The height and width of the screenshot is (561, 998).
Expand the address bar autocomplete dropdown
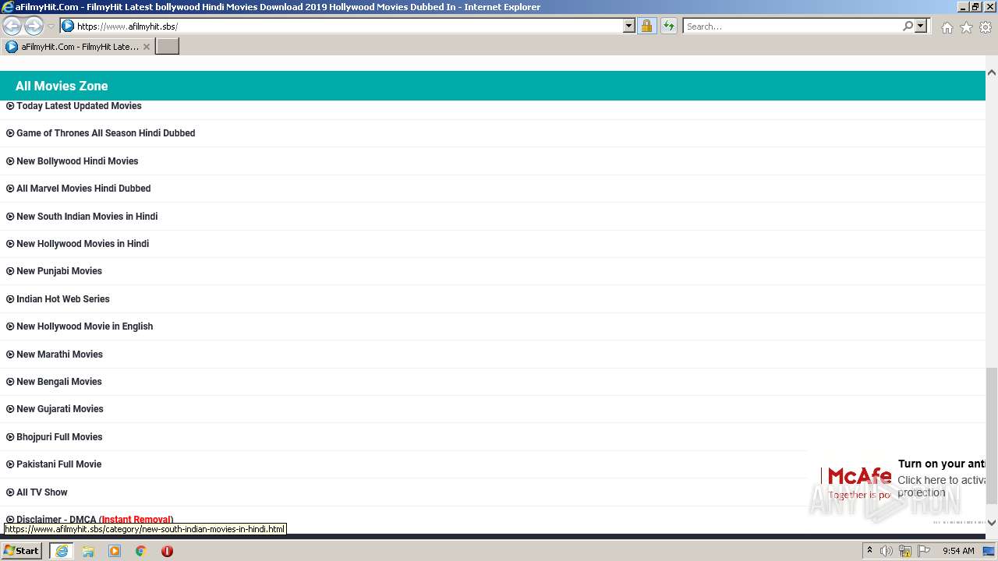coord(629,26)
